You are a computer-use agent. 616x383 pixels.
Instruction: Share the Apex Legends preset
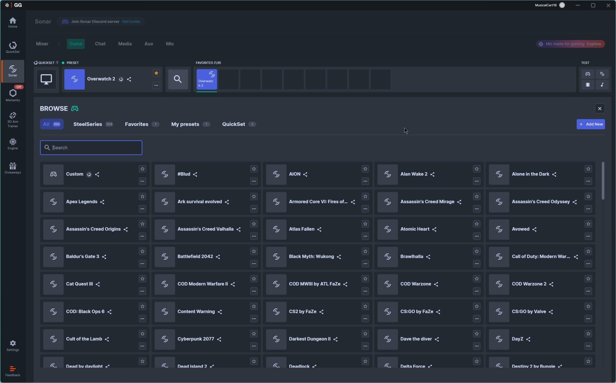click(x=102, y=202)
